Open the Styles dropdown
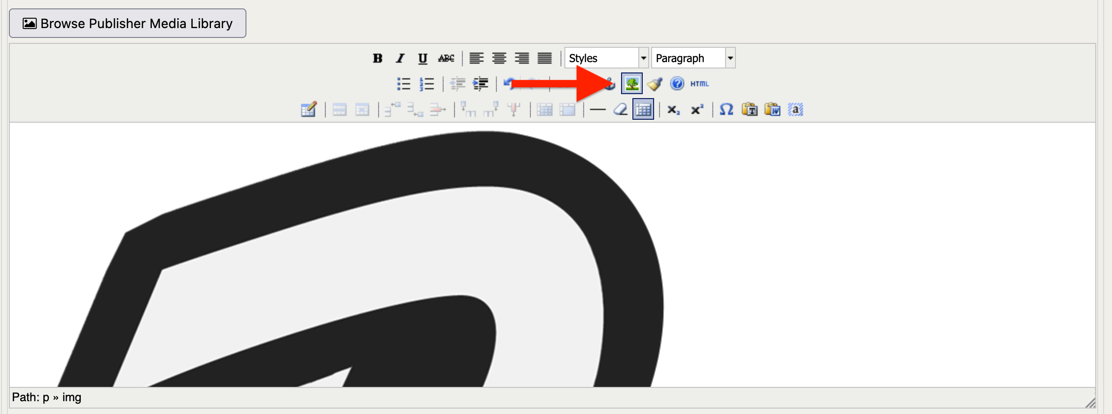 [606, 58]
